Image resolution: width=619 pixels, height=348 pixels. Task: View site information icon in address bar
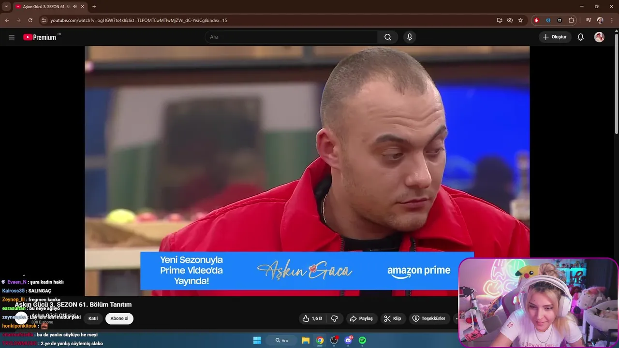coord(44,20)
